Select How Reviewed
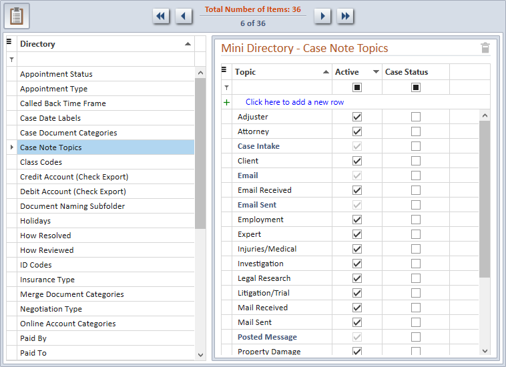This screenshot has width=506, height=367. tap(105, 250)
